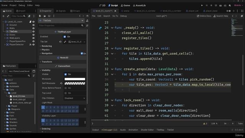Open the Debugger (12) panel
This screenshot has width=245, height=138.
[109, 130]
